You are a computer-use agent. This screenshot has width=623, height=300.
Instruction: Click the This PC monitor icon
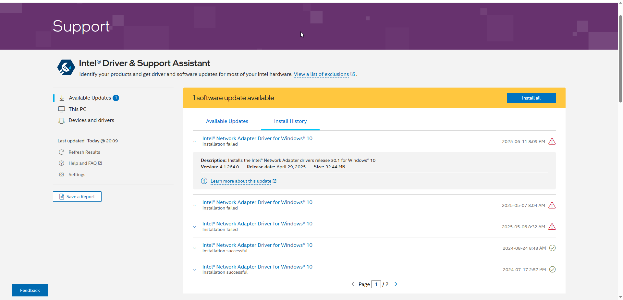pos(61,109)
